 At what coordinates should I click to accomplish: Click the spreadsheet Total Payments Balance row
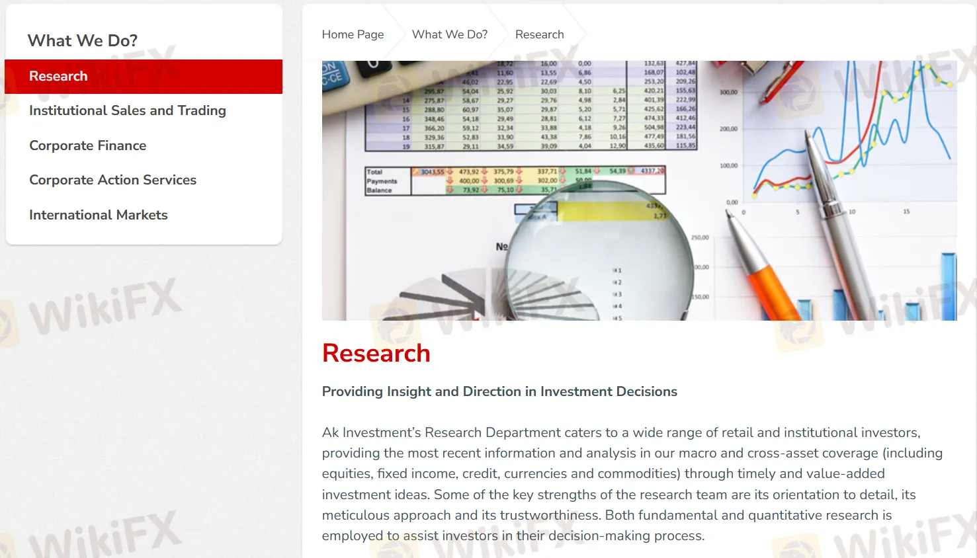tap(515, 180)
